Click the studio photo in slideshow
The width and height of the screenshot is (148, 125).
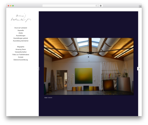(x=89, y=66)
